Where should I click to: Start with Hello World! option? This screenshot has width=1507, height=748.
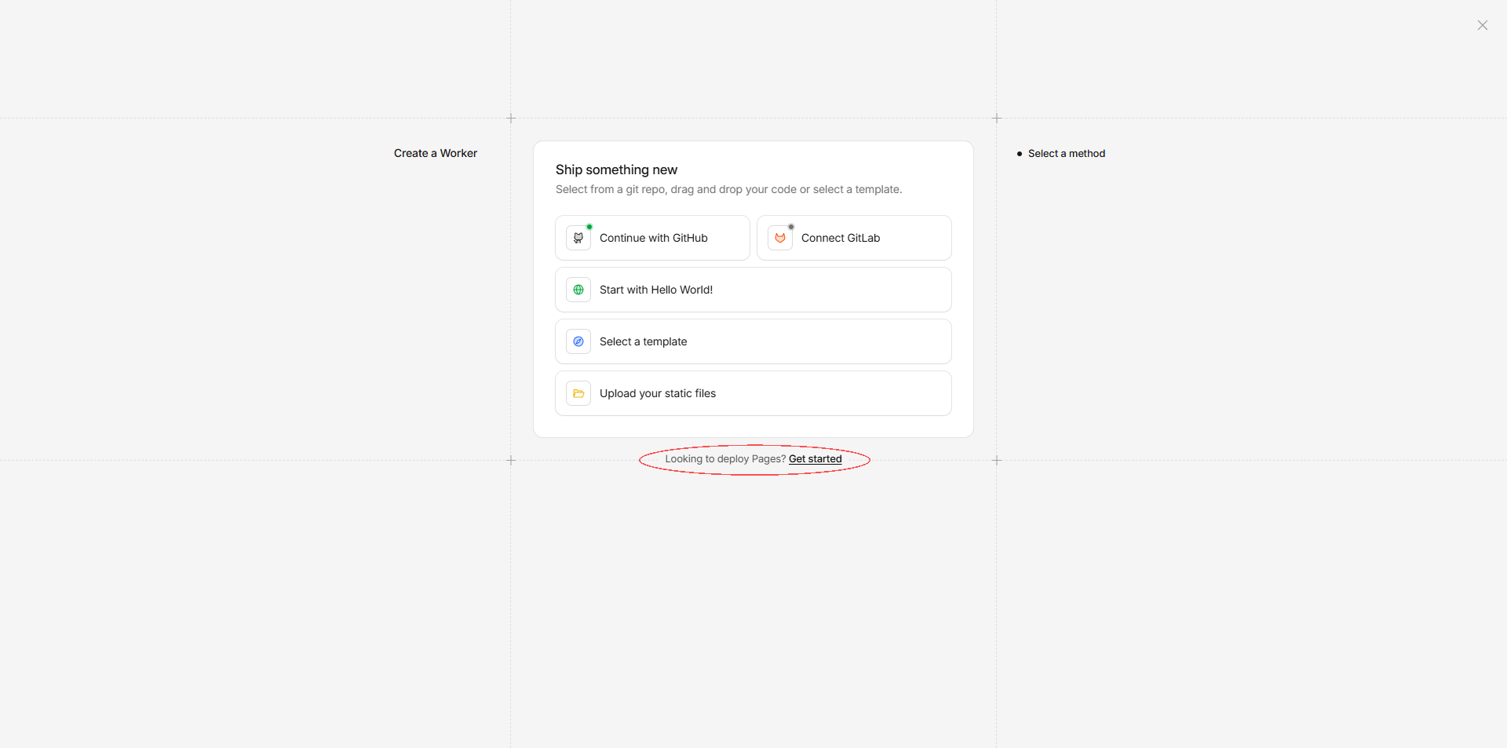coord(753,290)
